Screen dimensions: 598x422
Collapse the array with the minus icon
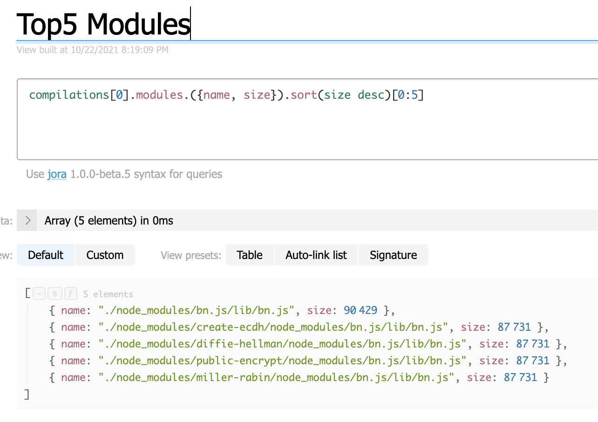point(40,294)
